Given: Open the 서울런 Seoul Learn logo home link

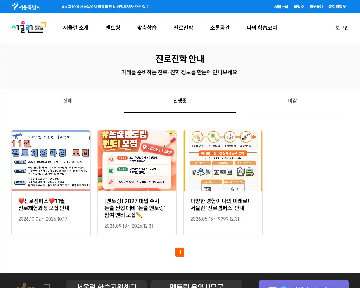Looking at the screenshot, I should [29, 28].
